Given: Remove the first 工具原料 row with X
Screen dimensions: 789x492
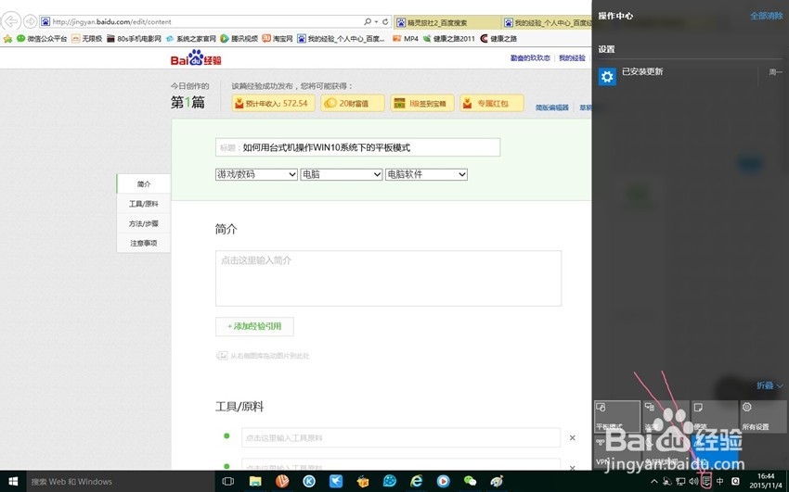Looking at the screenshot, I should [572, 437].
